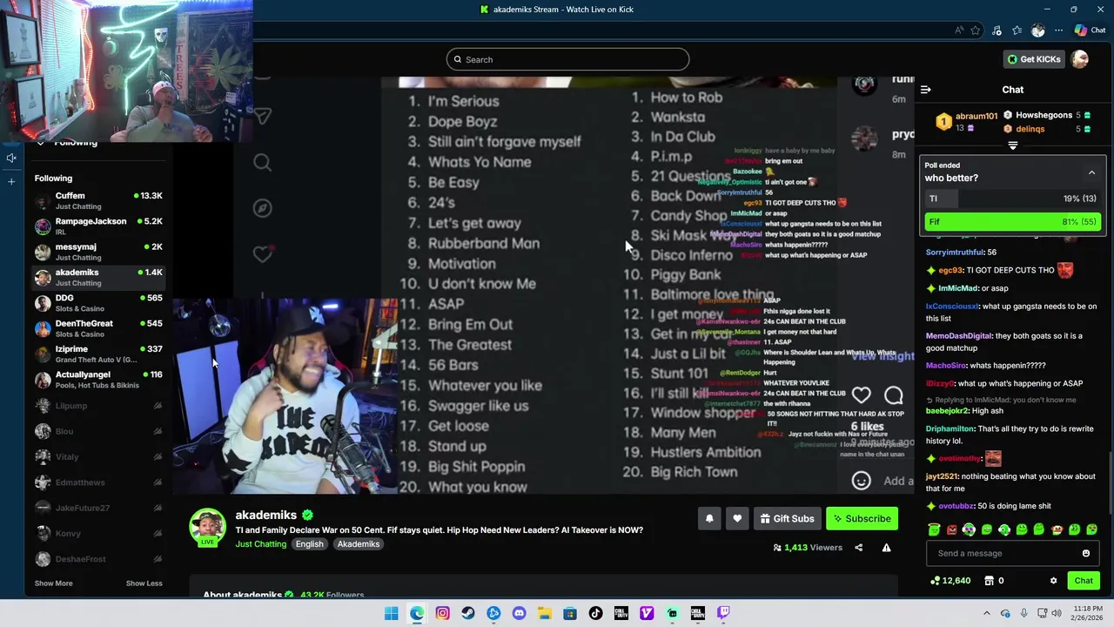Click the Gift Subs button
The width and height of the screenshot is (1114, 627).
tap(787, 519)
